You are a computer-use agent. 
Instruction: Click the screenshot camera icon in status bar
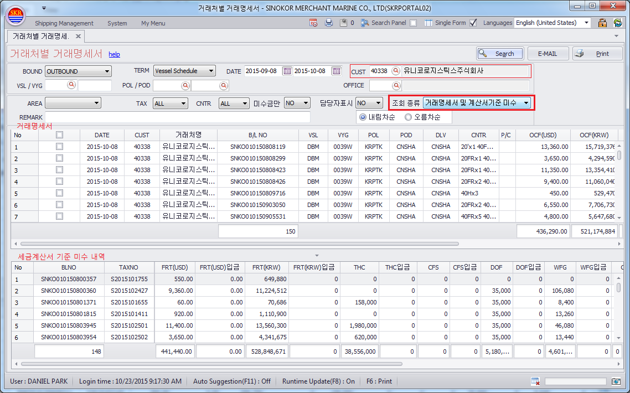[x=616, y=381]
